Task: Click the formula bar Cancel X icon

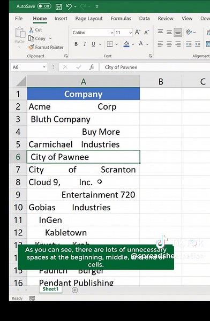Action: (65, 67)
